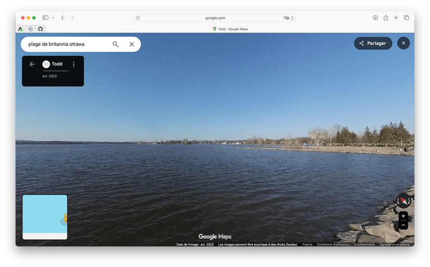Click the Safari share icon
Viewport: 430px width, 267px height.
386,18
